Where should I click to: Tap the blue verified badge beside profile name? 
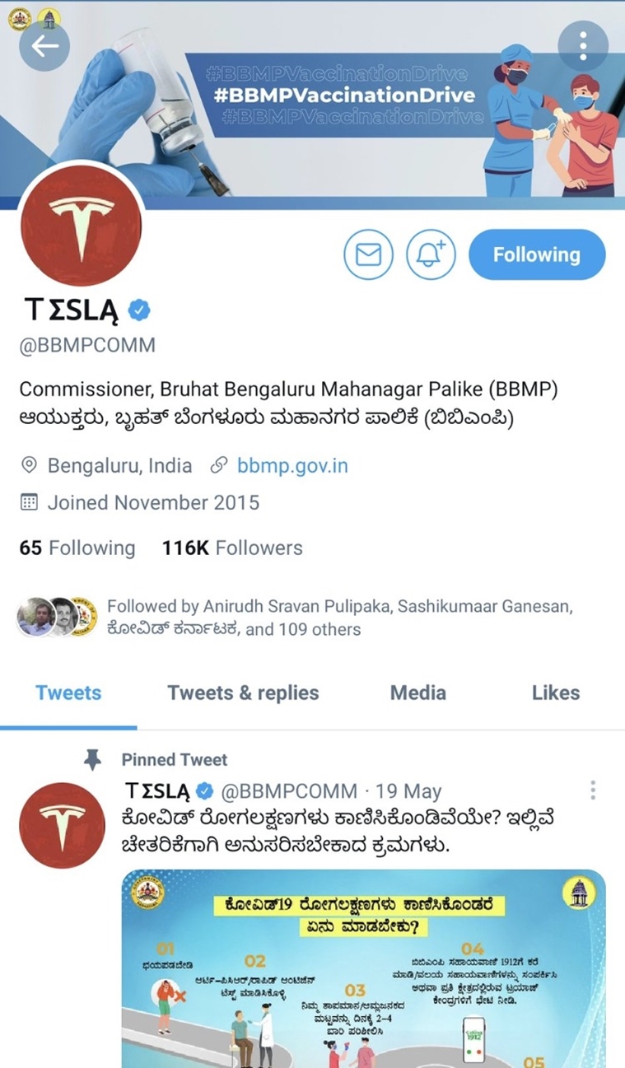click(x=139, y=310)
